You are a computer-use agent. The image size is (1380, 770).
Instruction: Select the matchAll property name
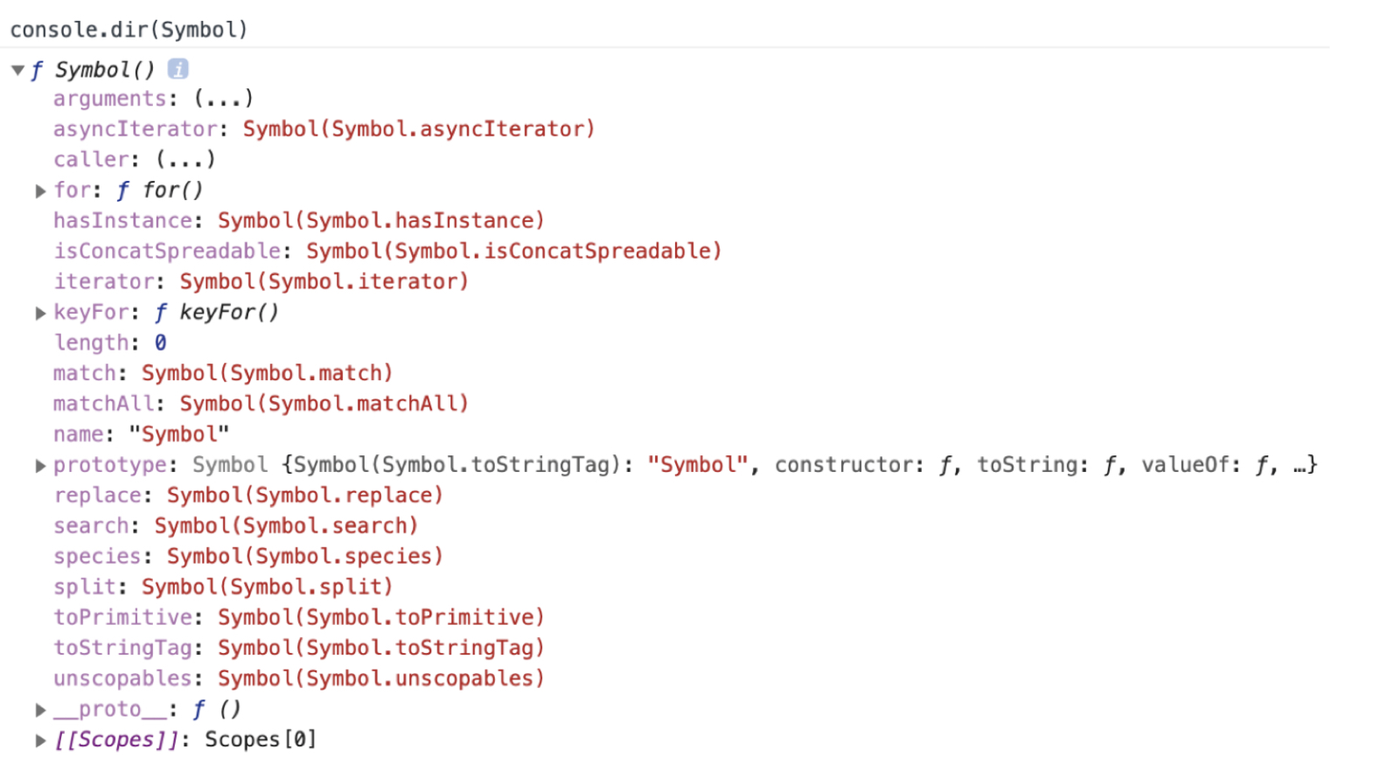[x=103, y=404]
